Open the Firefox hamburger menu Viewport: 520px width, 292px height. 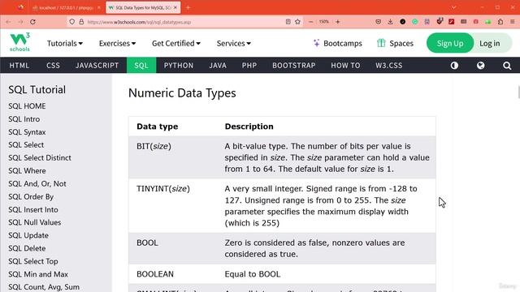[513, 22]
